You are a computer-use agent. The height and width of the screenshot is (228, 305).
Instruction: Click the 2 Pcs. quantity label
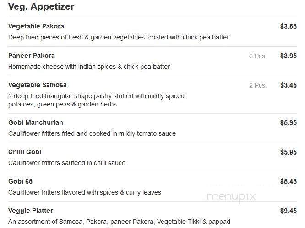pyautogui.click(x=258, y=85)
